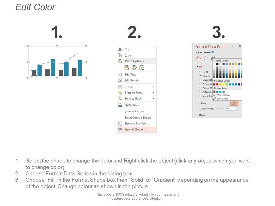Screen dimensions: 275x206
Task: Open the Series Options dropdown arrow
Action: (x=213, y=53)
